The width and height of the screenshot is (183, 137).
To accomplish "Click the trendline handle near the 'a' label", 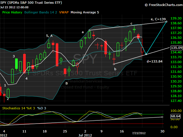I will tap(89, 30).
